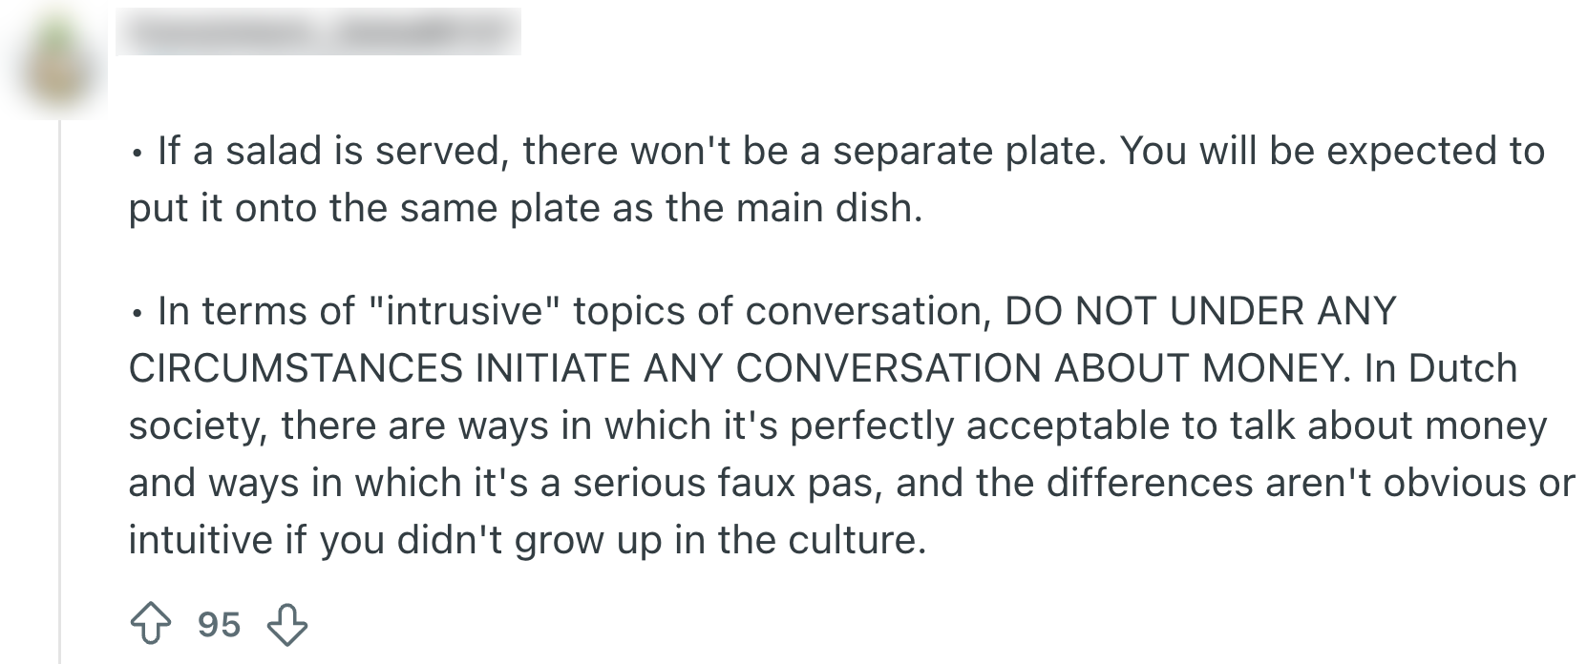The image size is (1587, 664).
Task: Downvote this comment
Action: [x=286, y=626]
